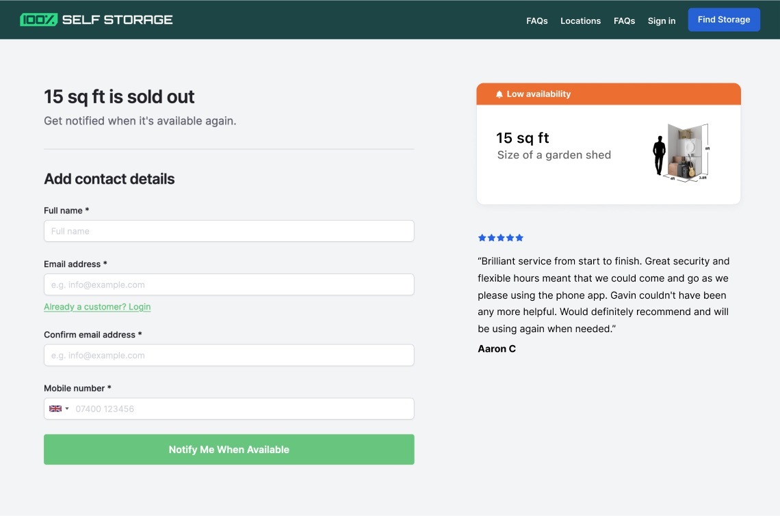The image size is (780, 516).
Task: Click the Low availability banner text
Action: click(x=538, y=94)
